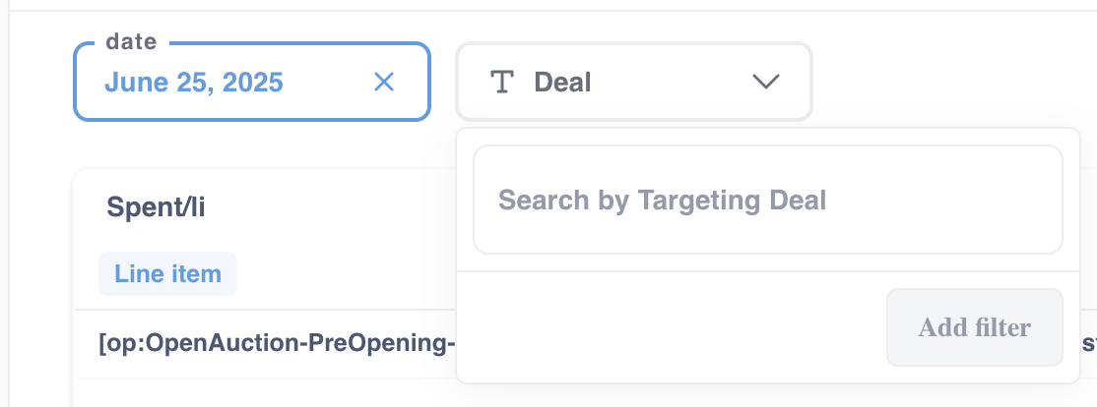Click blank area in Deal popup footer
The height and width of the screenshot is (407, 1097).
tap(671, 327)
